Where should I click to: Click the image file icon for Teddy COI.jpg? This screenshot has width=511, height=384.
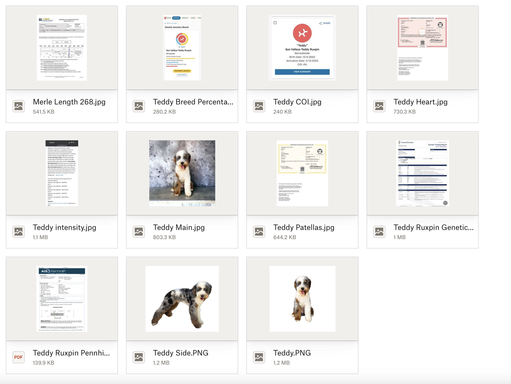259,106
